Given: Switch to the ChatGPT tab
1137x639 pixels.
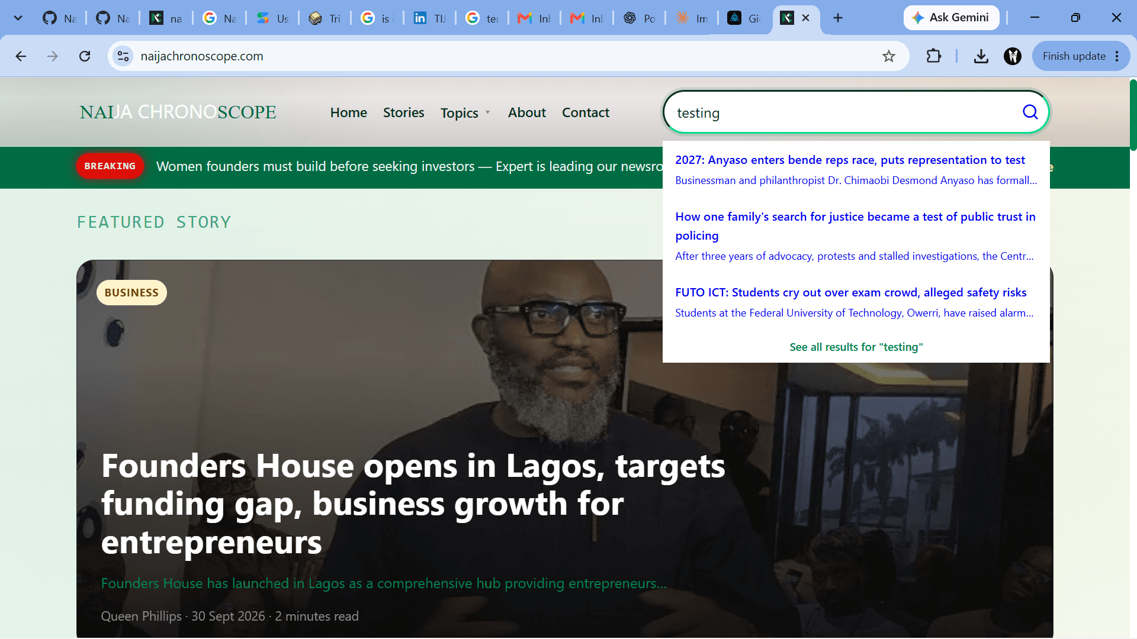Looking at the screenshot, I should pyautogui.click(x=639, y=18).
